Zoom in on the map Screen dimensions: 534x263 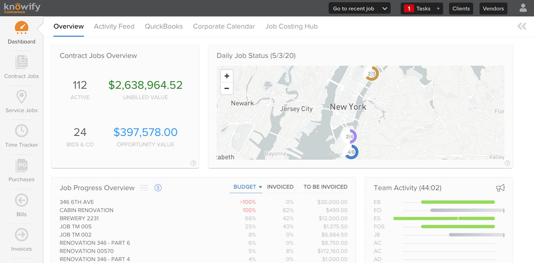click(x=227, y=76)
